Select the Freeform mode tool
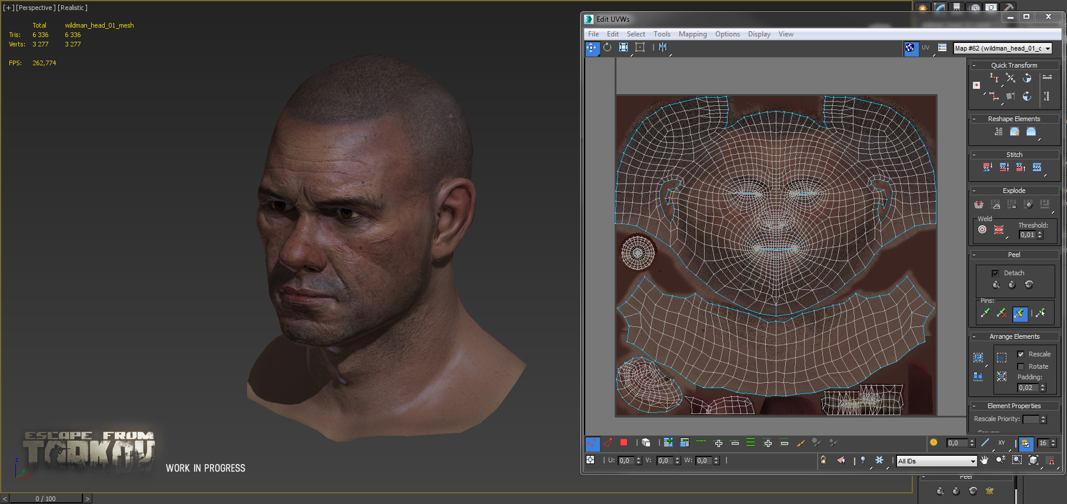 640,48
